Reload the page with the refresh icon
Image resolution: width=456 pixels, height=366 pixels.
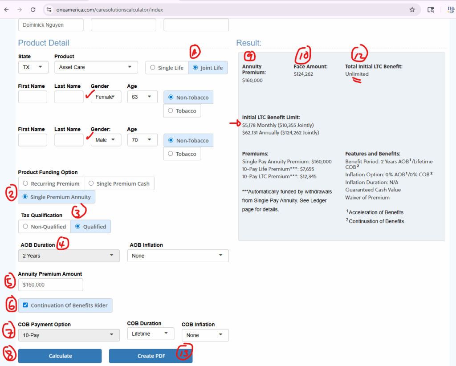click(x=33, y=9)
